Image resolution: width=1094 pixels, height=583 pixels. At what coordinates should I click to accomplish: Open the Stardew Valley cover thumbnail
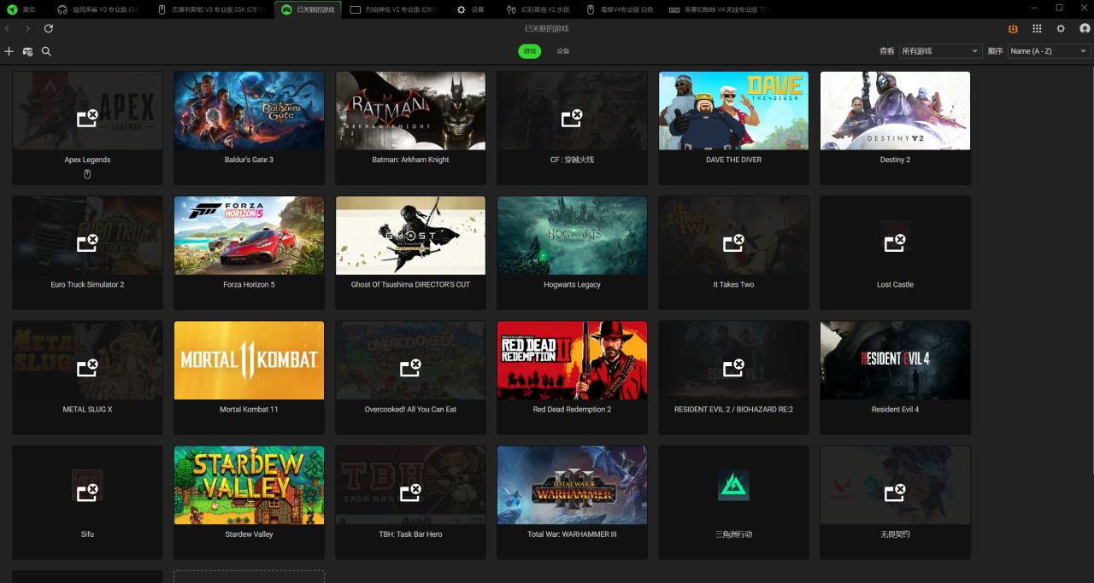click(x=249, y=485)
